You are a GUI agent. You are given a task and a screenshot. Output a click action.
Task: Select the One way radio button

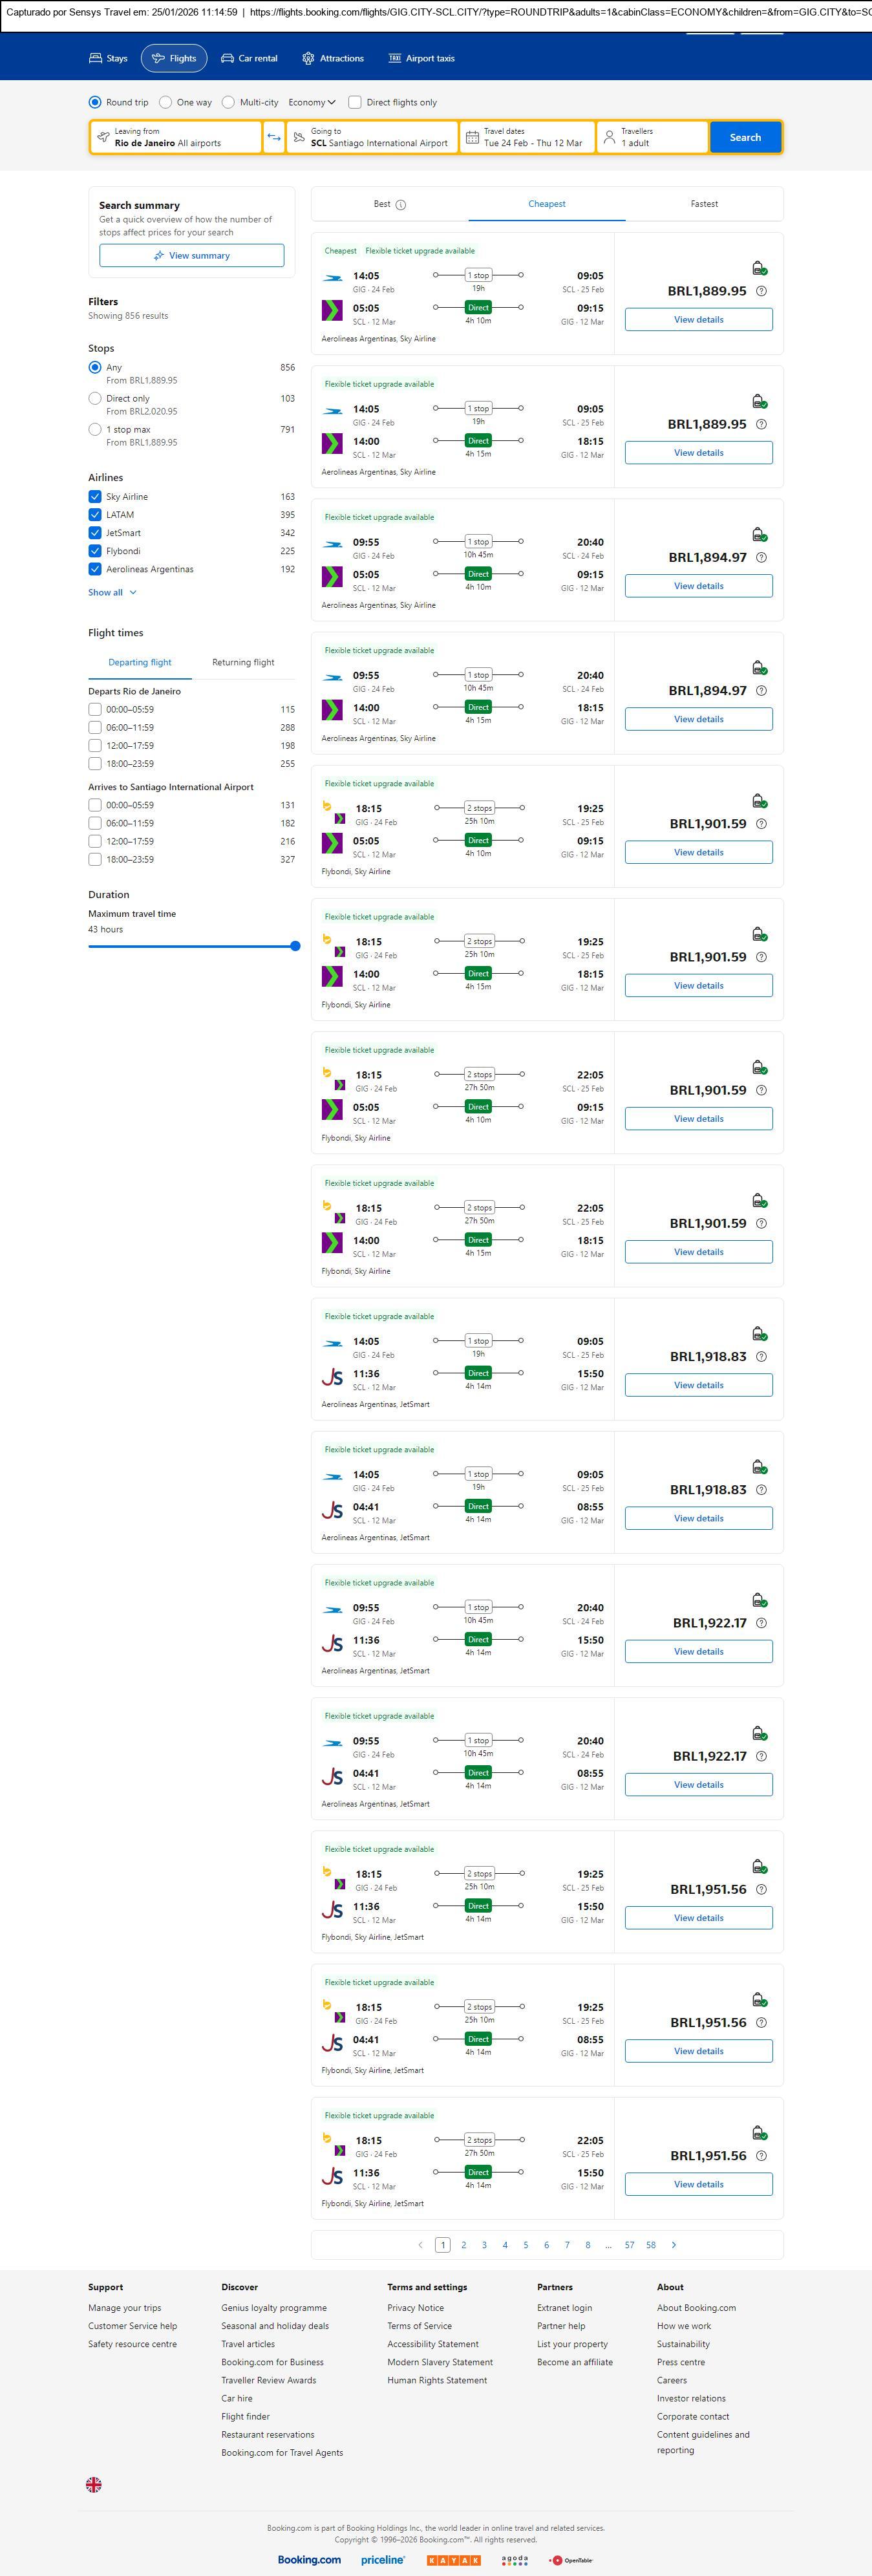(x=166, y=102)
